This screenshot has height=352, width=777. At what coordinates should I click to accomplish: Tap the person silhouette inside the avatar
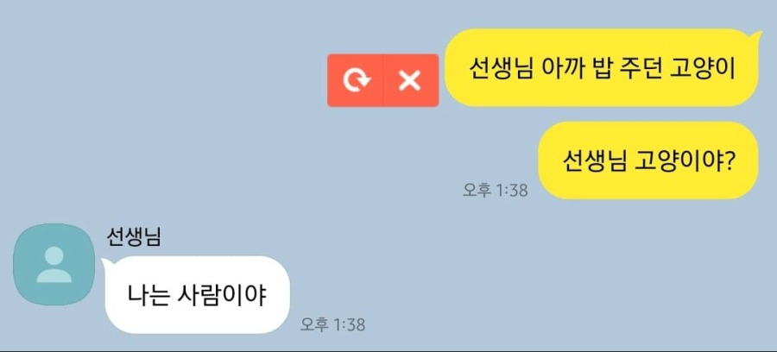pyautogui.click(x=54, y=265)
